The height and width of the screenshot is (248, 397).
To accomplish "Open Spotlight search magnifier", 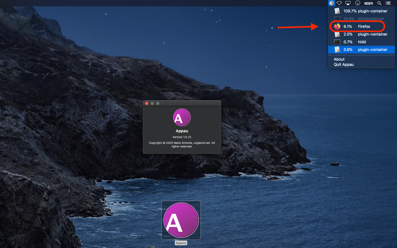I will tap(379, 3).
